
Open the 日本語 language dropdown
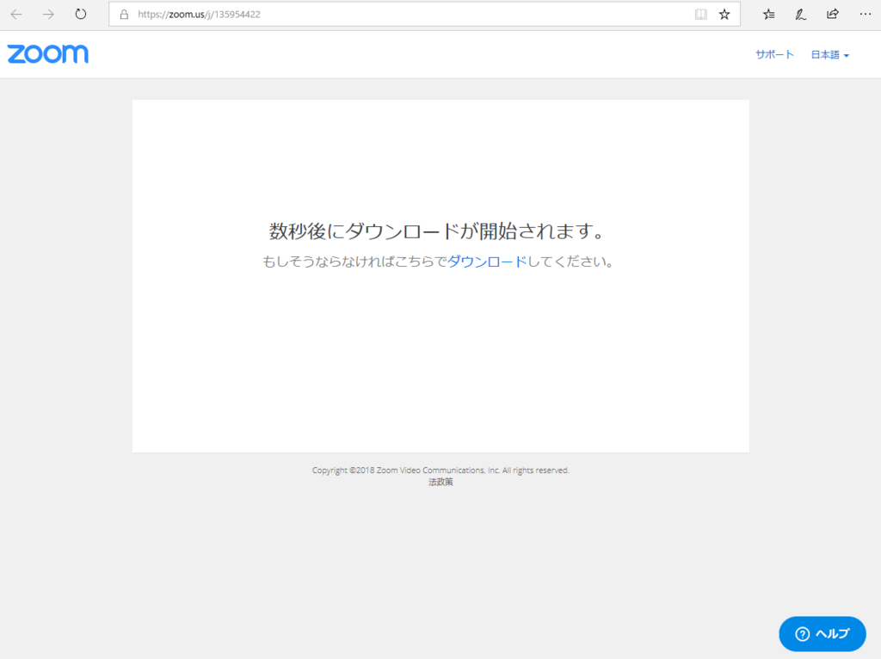coord(823,53)
